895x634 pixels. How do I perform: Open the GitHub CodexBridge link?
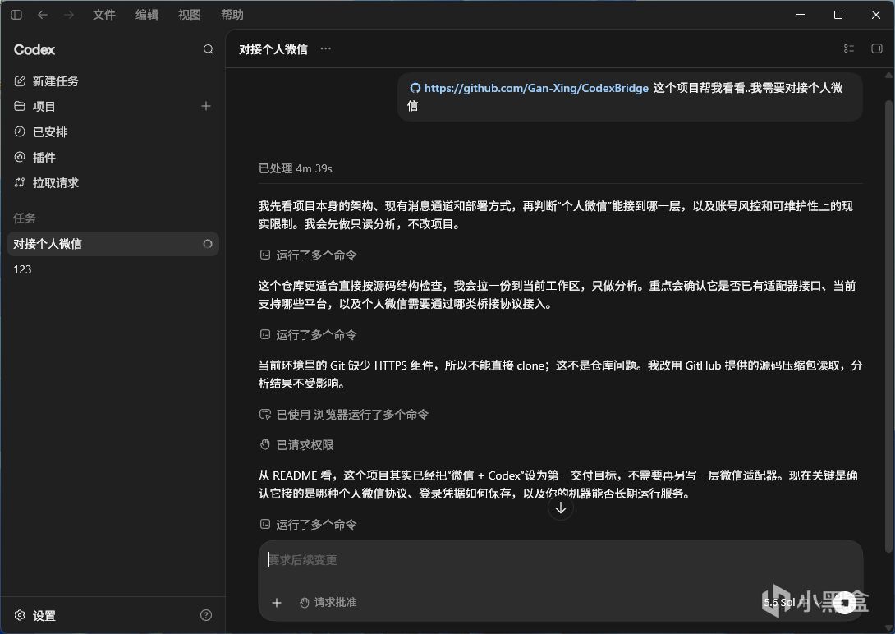(x=536, y=88)
